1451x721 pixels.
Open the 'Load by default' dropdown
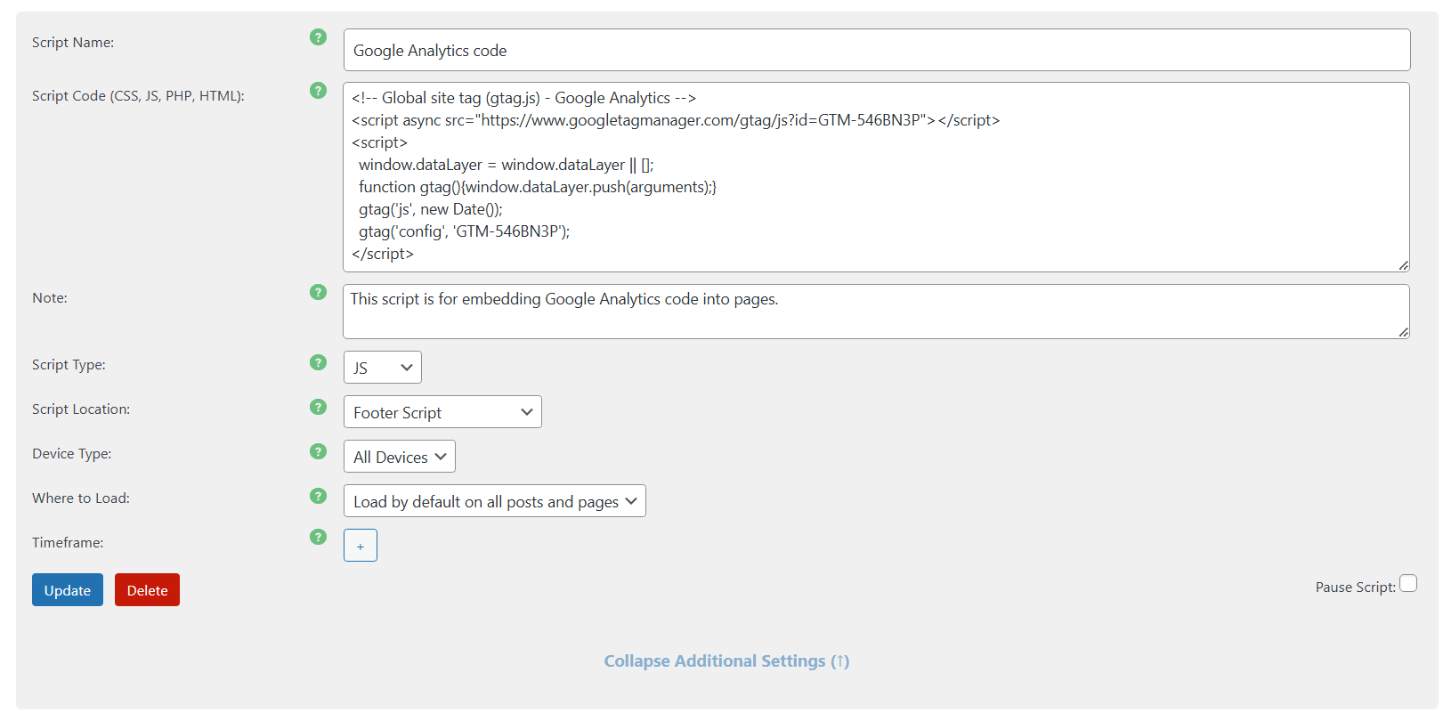(x=494, y=501)
